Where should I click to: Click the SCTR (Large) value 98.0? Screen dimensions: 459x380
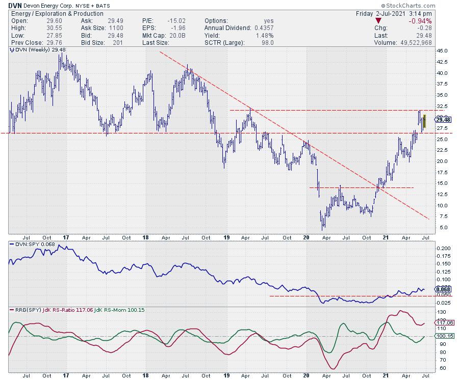click(x=266, y=43)
